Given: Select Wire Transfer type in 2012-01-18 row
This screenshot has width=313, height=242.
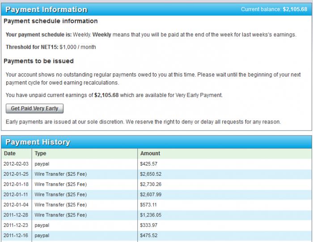Looking at the screenshot, I should point(61,184).
